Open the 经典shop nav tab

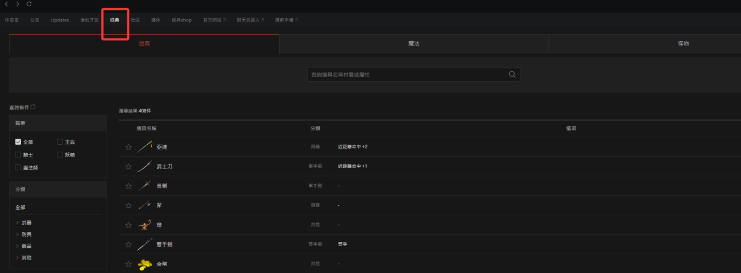pyautogui.click(x=182, y=20)
